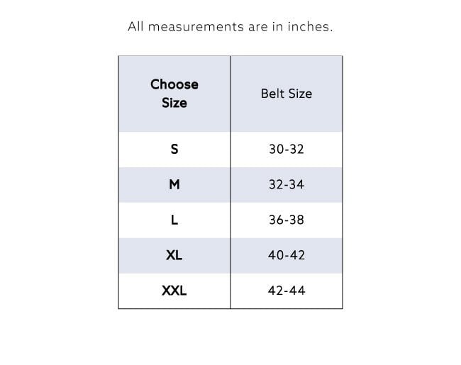Click the word 'Belt' in the header
The width and height of the screenshot is (461, 365).
click(x=272, y=94)
